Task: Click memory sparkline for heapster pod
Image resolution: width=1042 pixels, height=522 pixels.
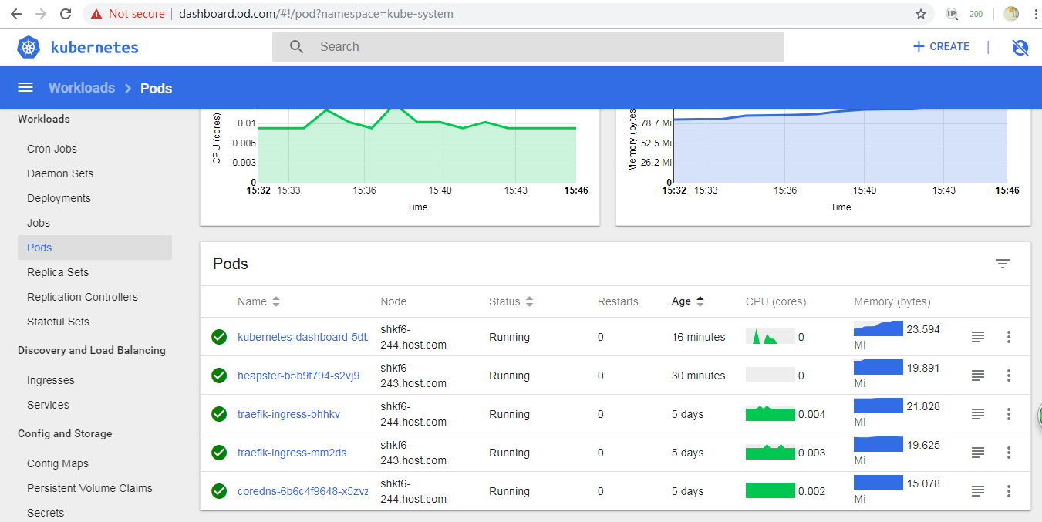Action: (878, 367)
